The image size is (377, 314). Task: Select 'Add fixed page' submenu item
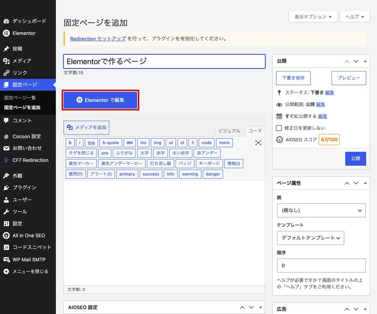22,108
